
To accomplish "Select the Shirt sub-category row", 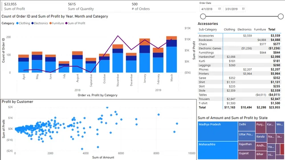I will pos(240,82).
